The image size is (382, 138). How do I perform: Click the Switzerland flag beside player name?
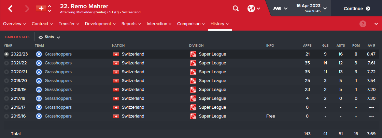point(41,9)
